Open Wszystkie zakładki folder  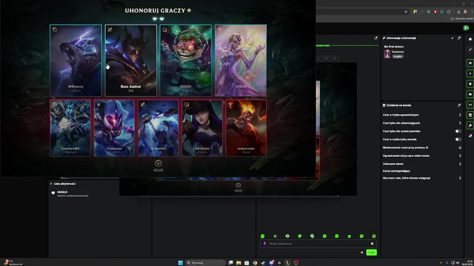[462, 18]
